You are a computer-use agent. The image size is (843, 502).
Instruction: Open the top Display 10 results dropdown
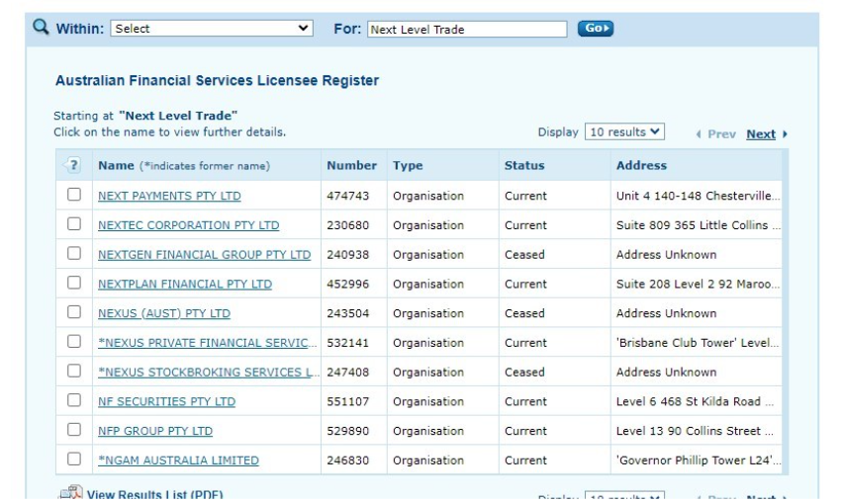tap(624, 132)
